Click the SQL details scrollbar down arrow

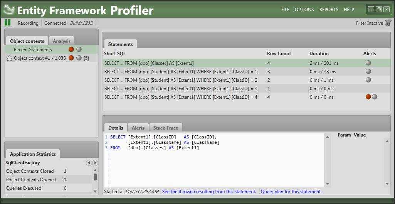[x=328, y=184]
